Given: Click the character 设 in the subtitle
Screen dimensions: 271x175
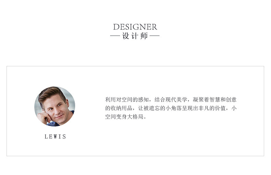Looking at the screenshot, I should click(126, 36).
